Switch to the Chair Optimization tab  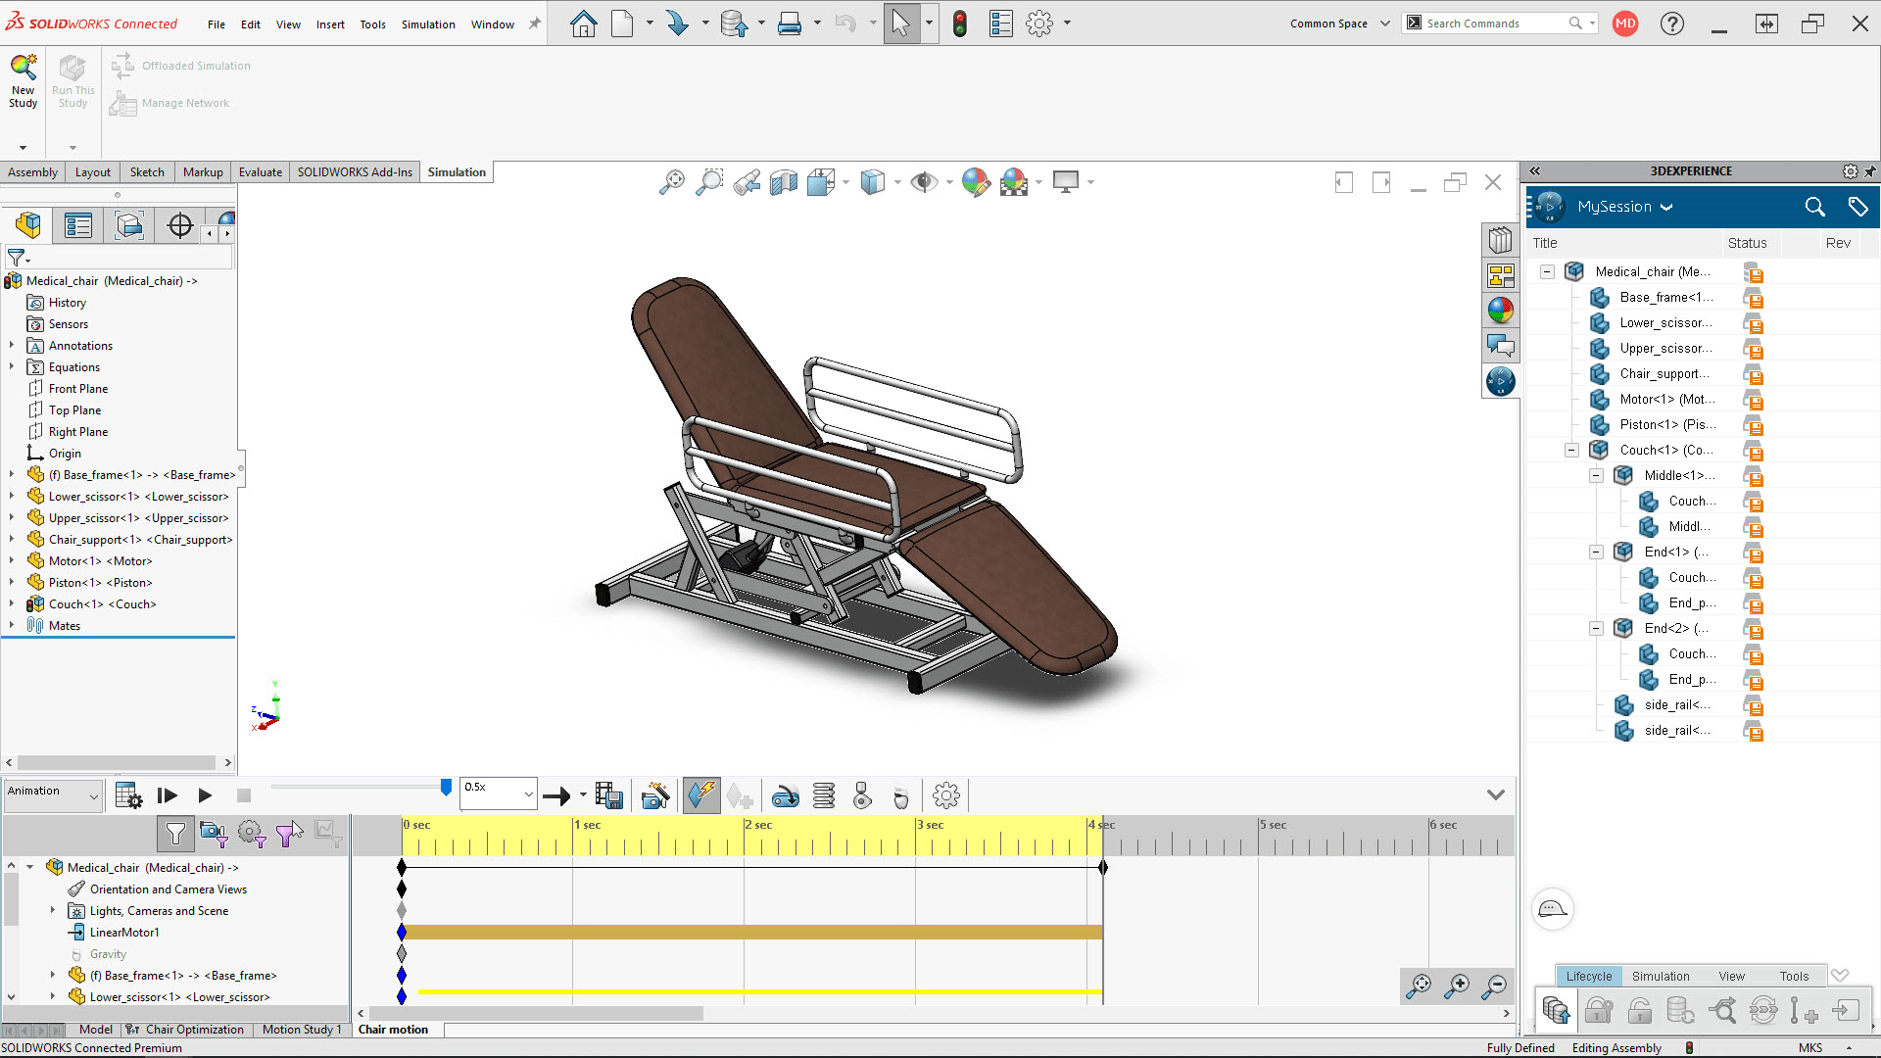coord(194,1030)
